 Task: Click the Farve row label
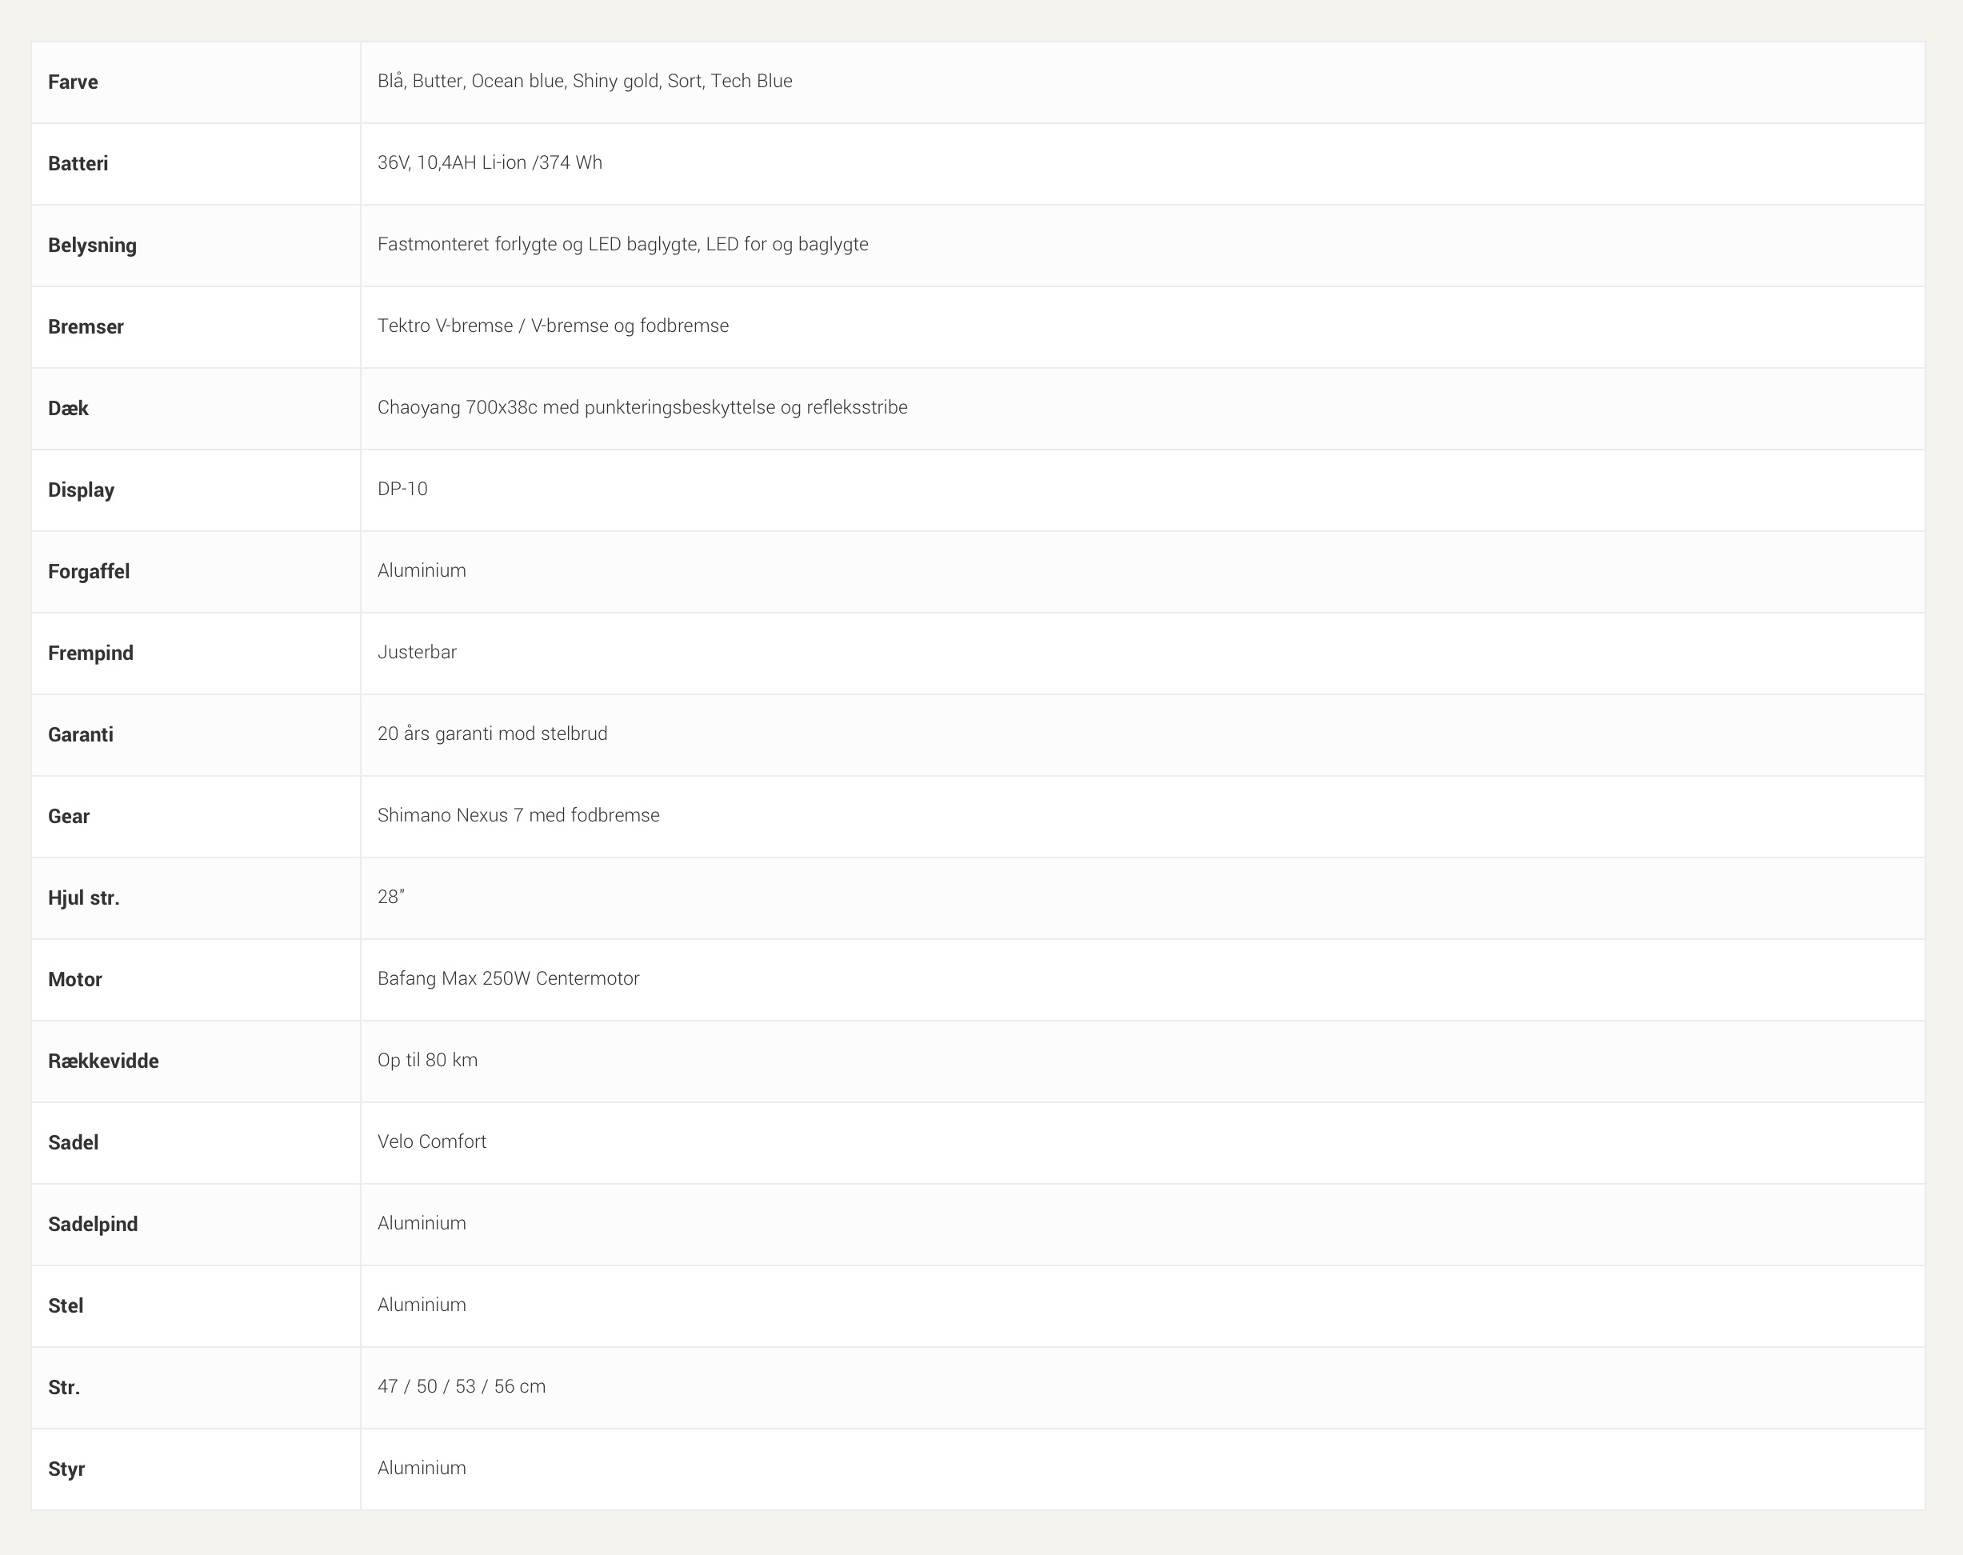pos(73,82)
